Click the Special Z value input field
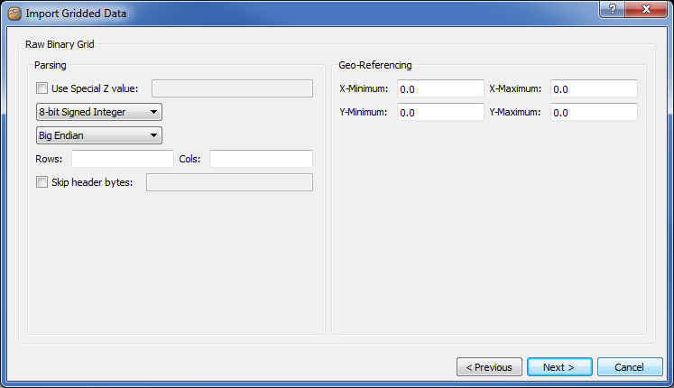 tap(232, 88)
